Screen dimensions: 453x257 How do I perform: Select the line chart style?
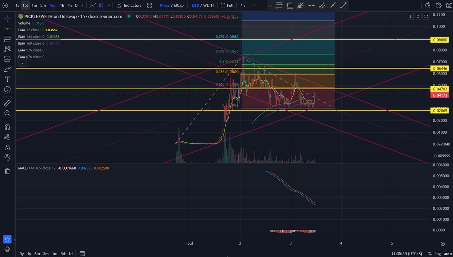pos(92,6)
